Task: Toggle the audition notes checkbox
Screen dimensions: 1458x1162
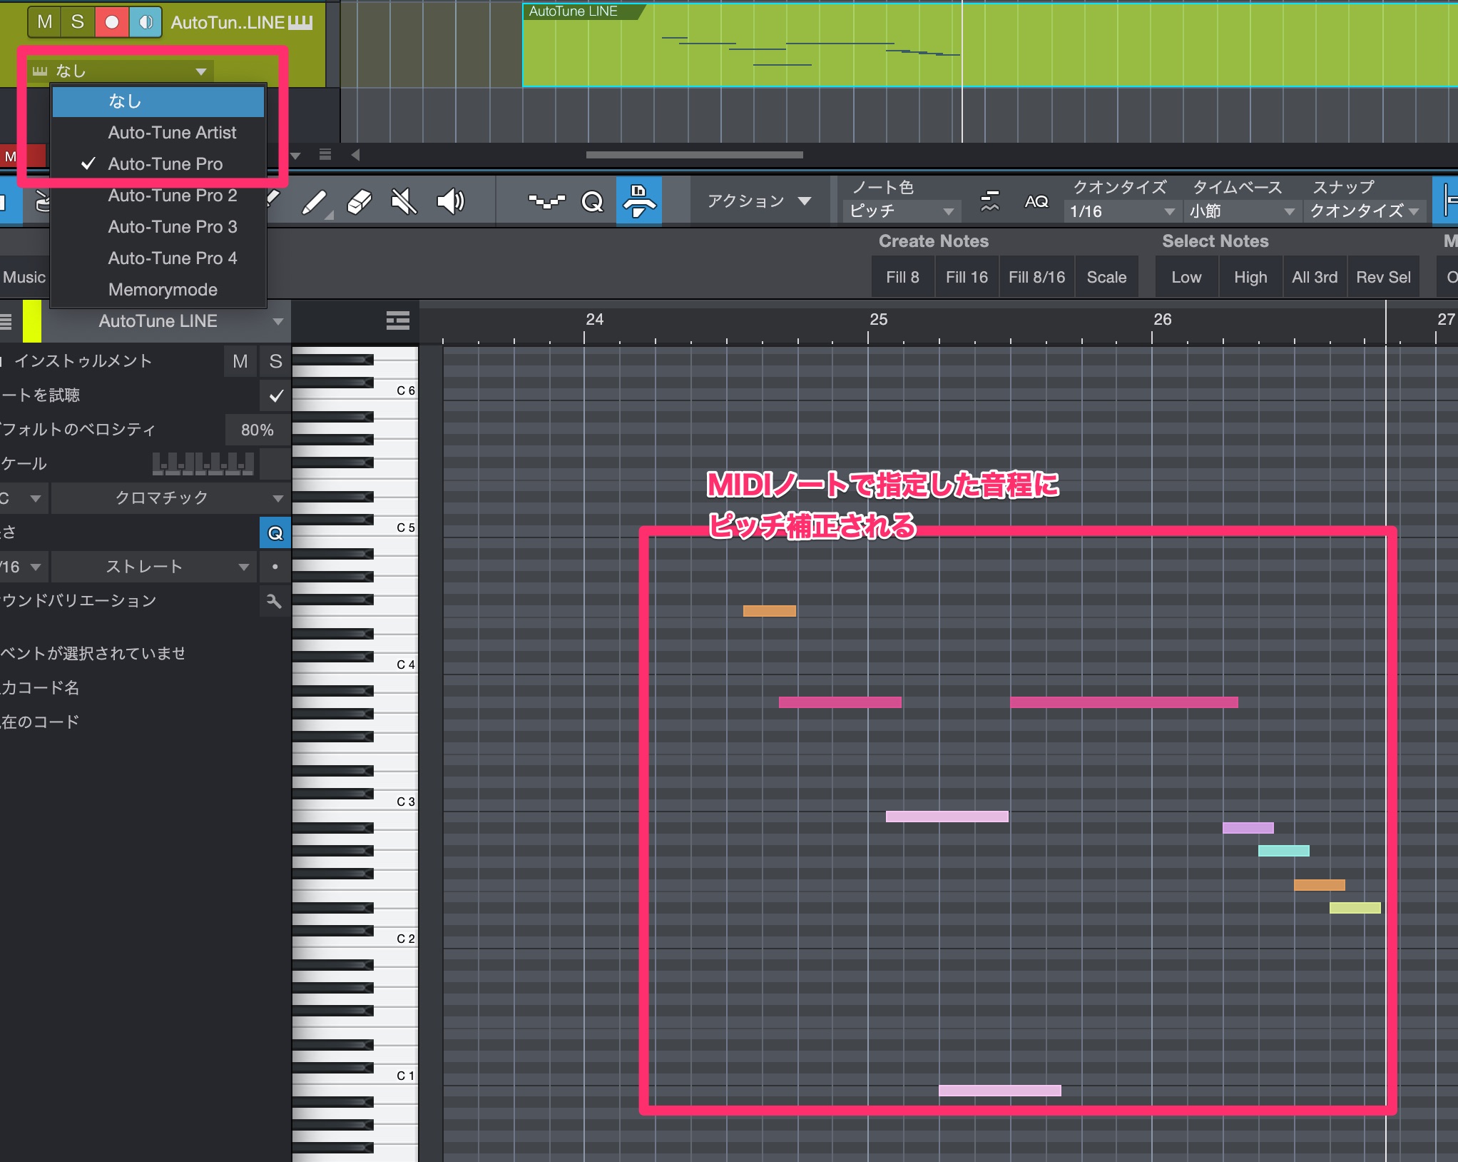Action: (x=276, y=395)
